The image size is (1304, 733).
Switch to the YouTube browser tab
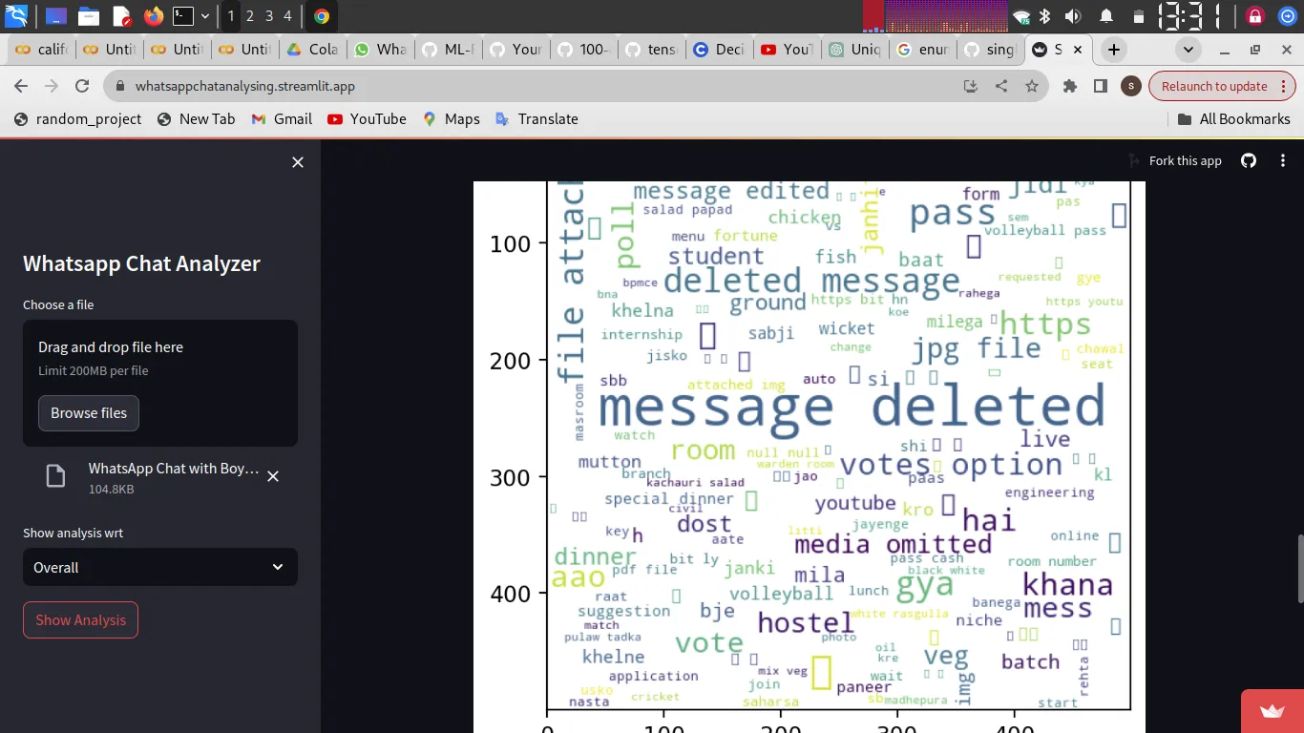(787, 50)
